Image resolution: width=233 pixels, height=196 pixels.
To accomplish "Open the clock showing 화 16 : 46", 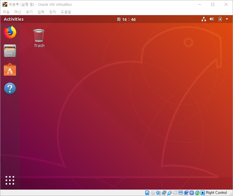I will click(x=126, y=19).
